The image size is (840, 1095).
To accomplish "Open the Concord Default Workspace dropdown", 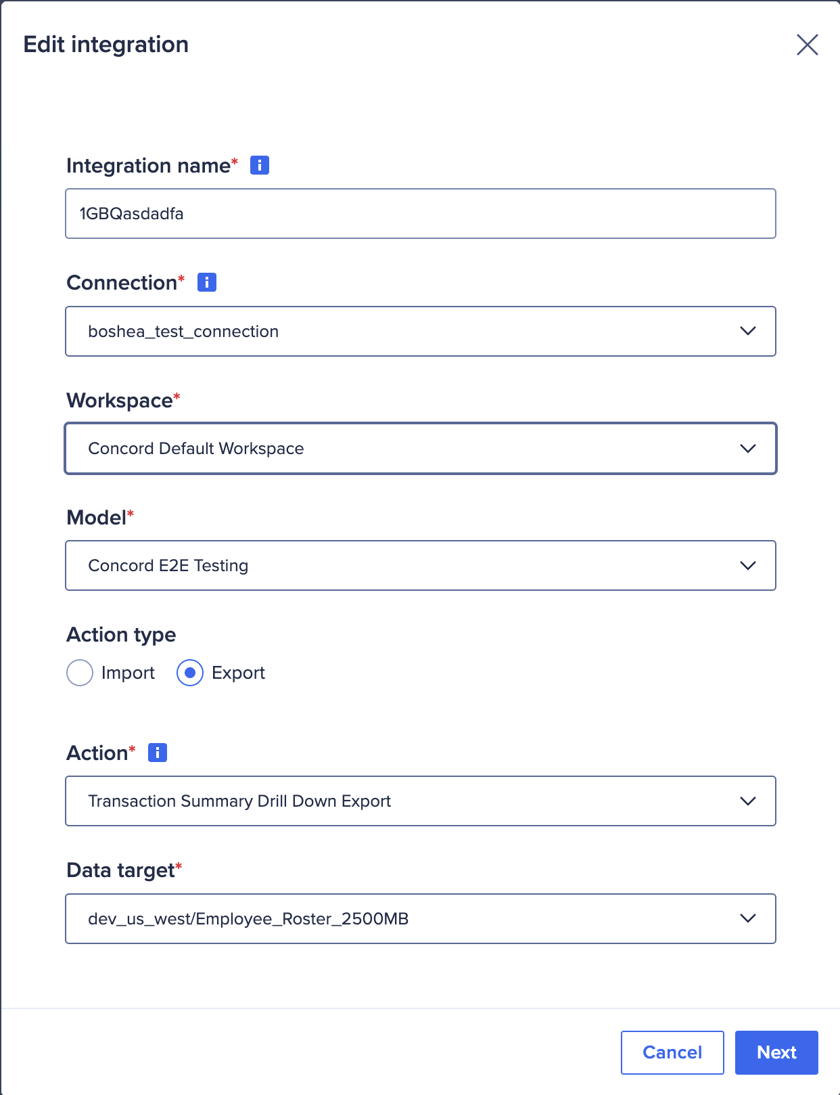I will (420, 448).
